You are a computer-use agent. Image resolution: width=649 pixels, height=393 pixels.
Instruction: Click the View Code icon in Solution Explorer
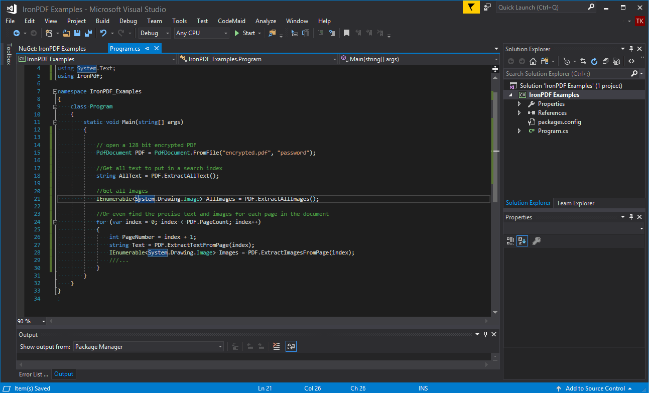pyautogui.click(x=631, y=61)
